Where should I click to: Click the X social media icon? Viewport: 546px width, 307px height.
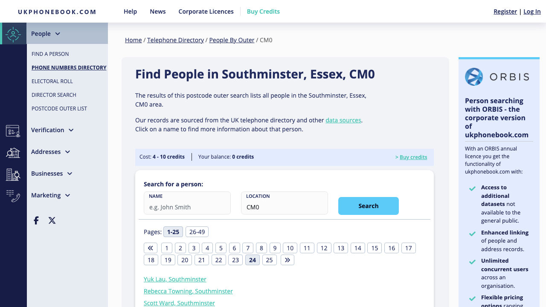[52, 220]
